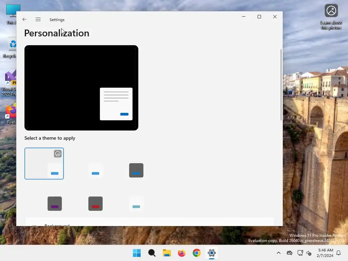Open the notification bell
The width and height of the screenshot is (348, 261).
338,253
